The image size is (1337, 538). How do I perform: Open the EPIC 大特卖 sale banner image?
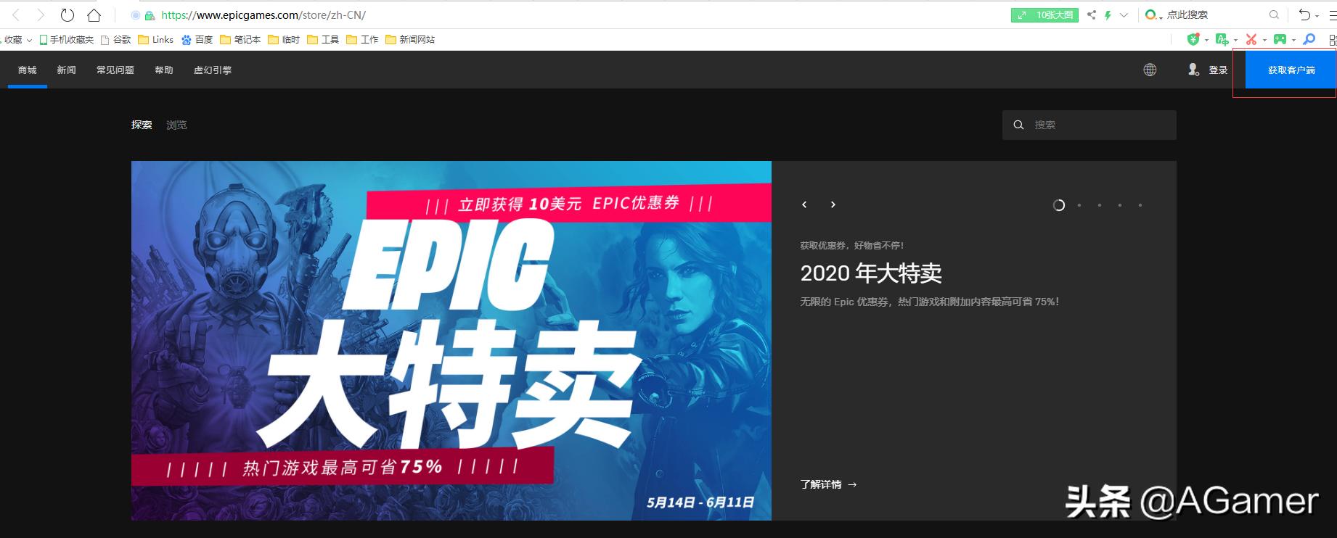tap(451, 341)
